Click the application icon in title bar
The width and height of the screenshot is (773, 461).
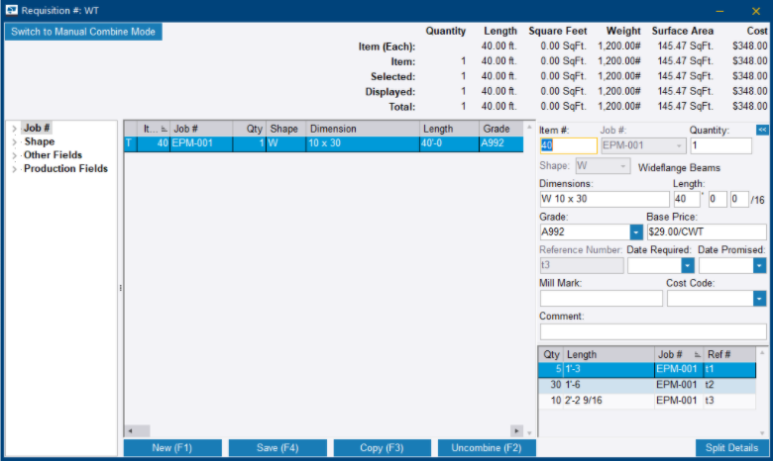pyautogui.click(x=10, y=10)
